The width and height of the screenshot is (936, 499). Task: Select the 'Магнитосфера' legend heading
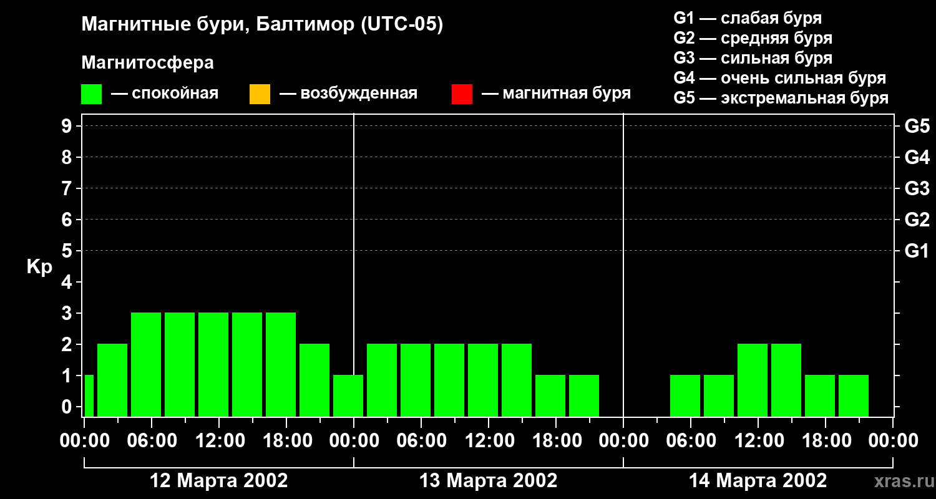147,63
